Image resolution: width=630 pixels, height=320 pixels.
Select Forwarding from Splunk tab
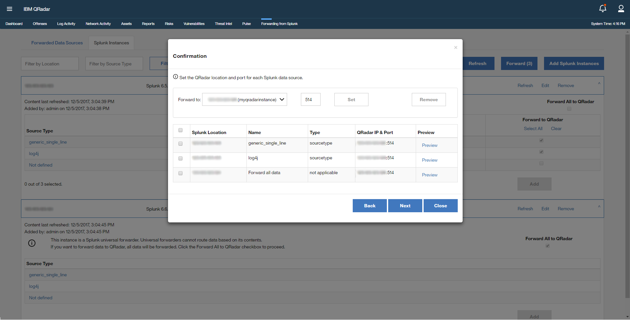coord(280,24)
